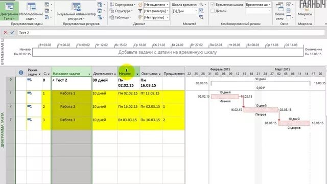Click the timeline panel placeholder Добавьте задачи
Screen dimensions: 327x184
click(168, 52)
